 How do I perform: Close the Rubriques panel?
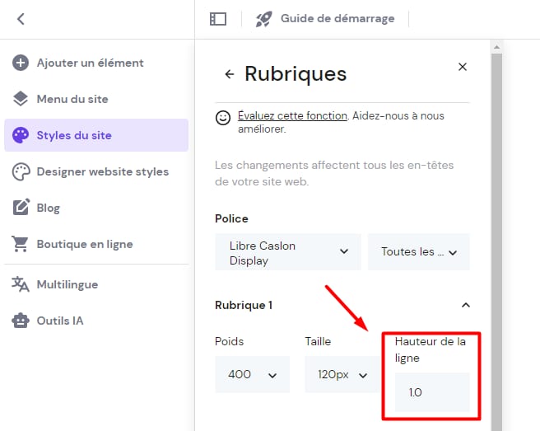pos(463,67)
